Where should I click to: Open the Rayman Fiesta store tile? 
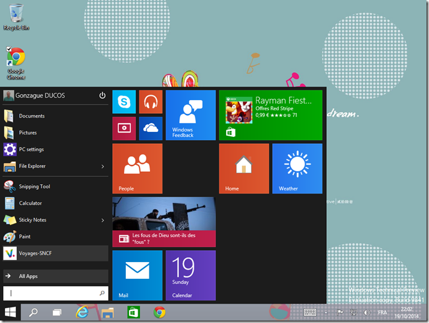point(271,115)
